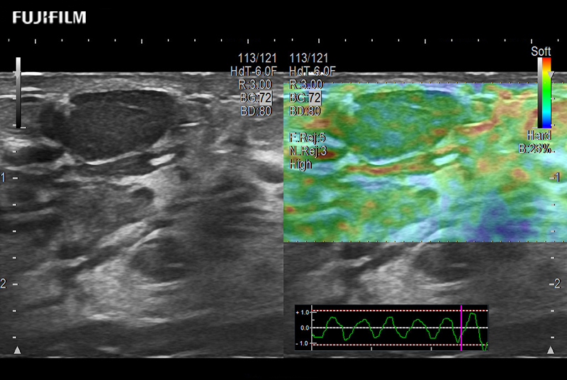Click the -1.0 graph axis label
The height and width of the screenshot is (380, 567).
coord(303,343)
